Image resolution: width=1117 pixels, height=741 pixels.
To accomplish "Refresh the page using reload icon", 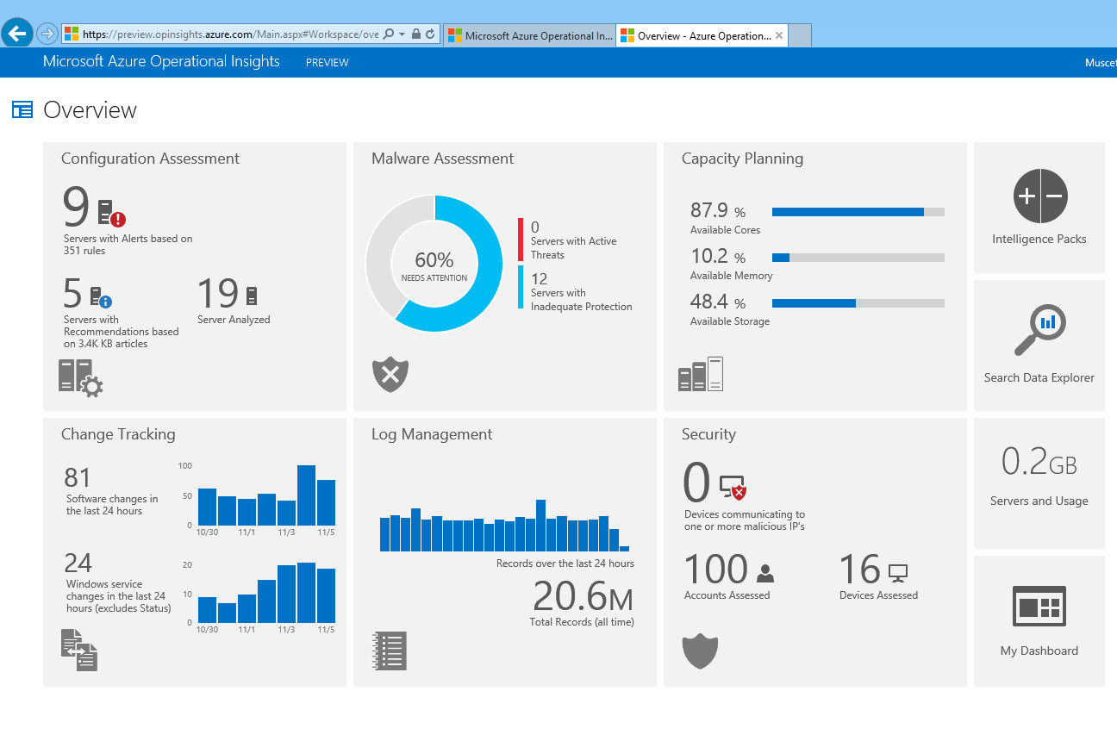I will (x=430, y=34).
